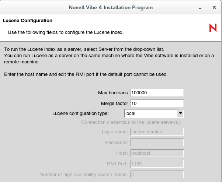This screenshot has height=182, width=222.
Task: Click the Login name text field
Action: (157, 132)
